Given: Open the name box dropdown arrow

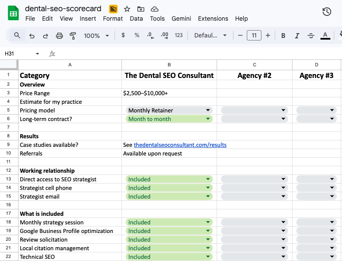Looking at the screenshot, I should click(x=37, y=54).
